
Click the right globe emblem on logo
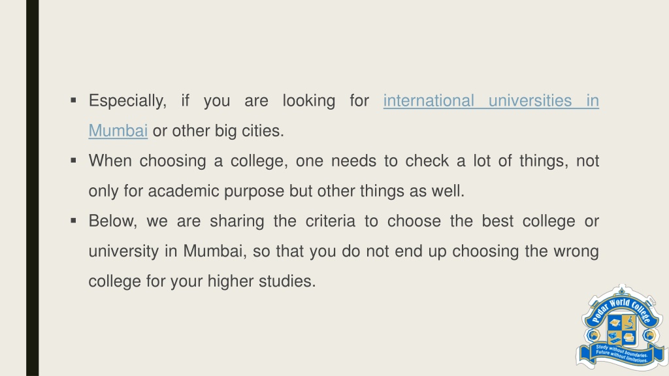tap(649, 335)
